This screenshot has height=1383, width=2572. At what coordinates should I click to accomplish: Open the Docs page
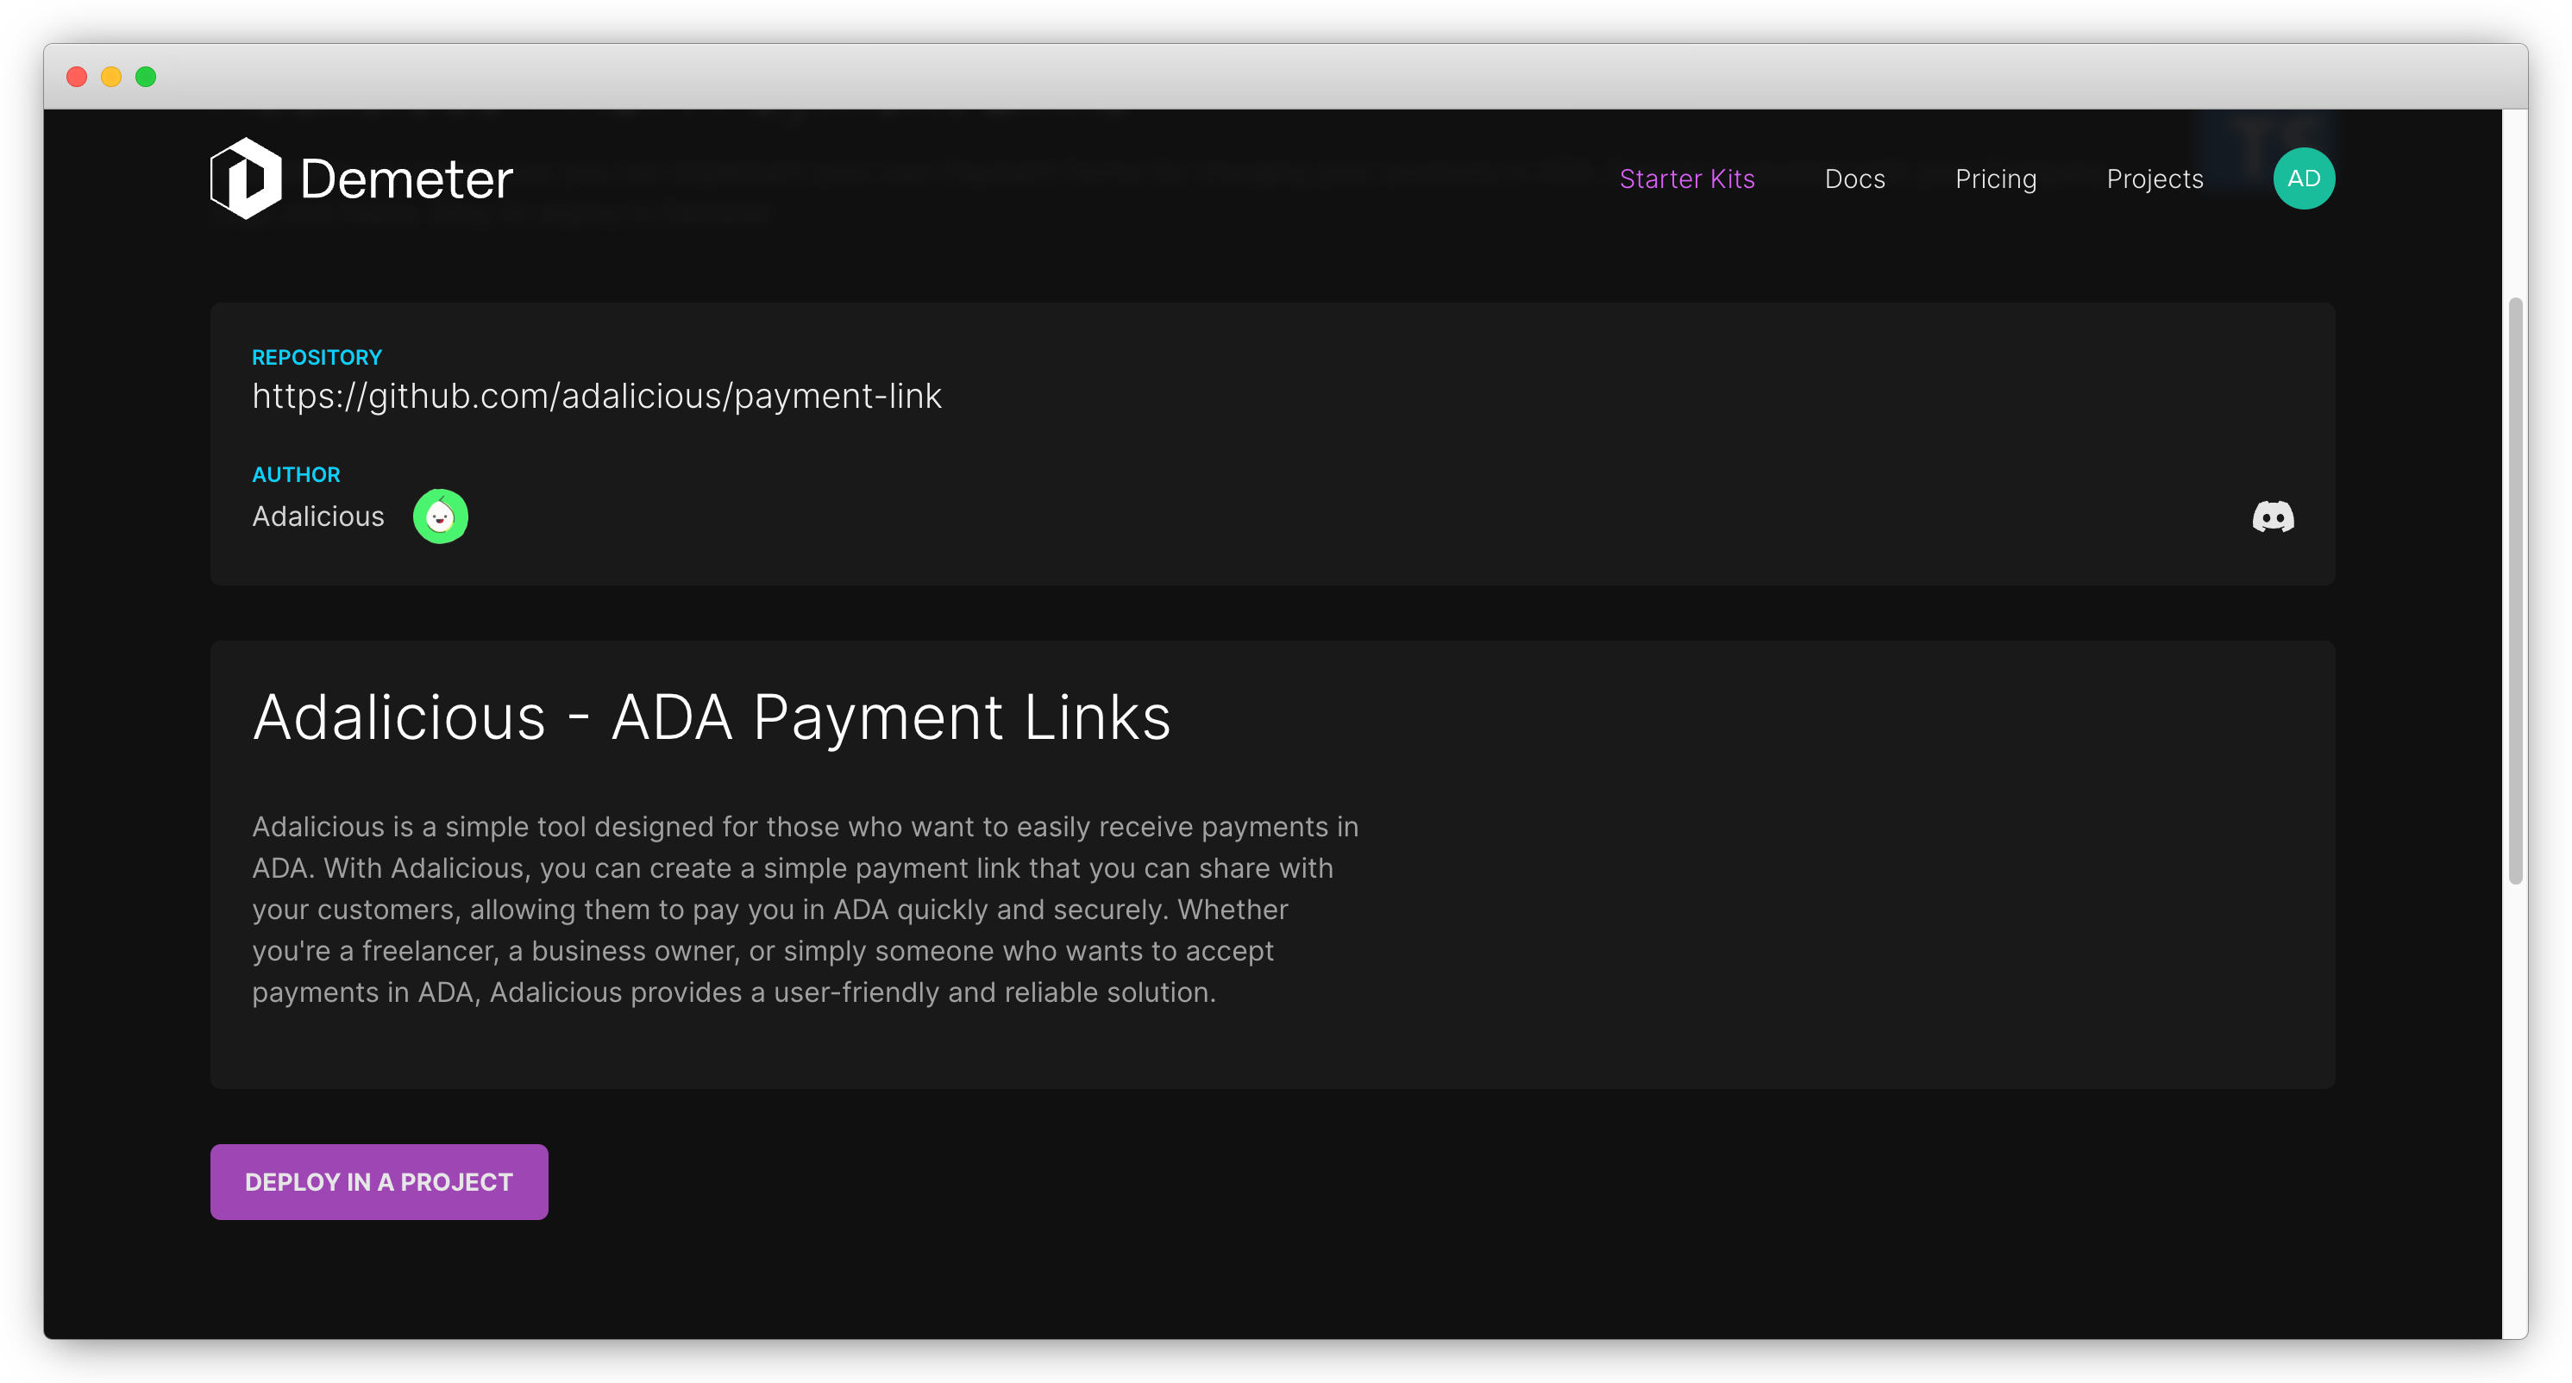point(1854,178)
